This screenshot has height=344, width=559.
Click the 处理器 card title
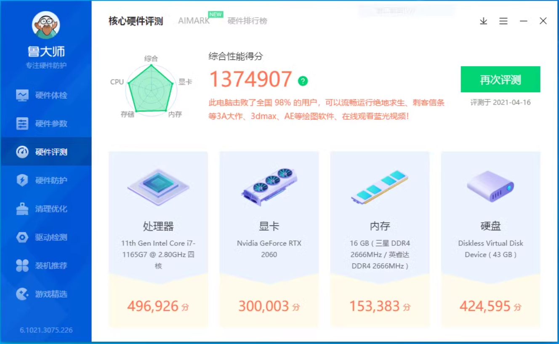coord(158,226)
